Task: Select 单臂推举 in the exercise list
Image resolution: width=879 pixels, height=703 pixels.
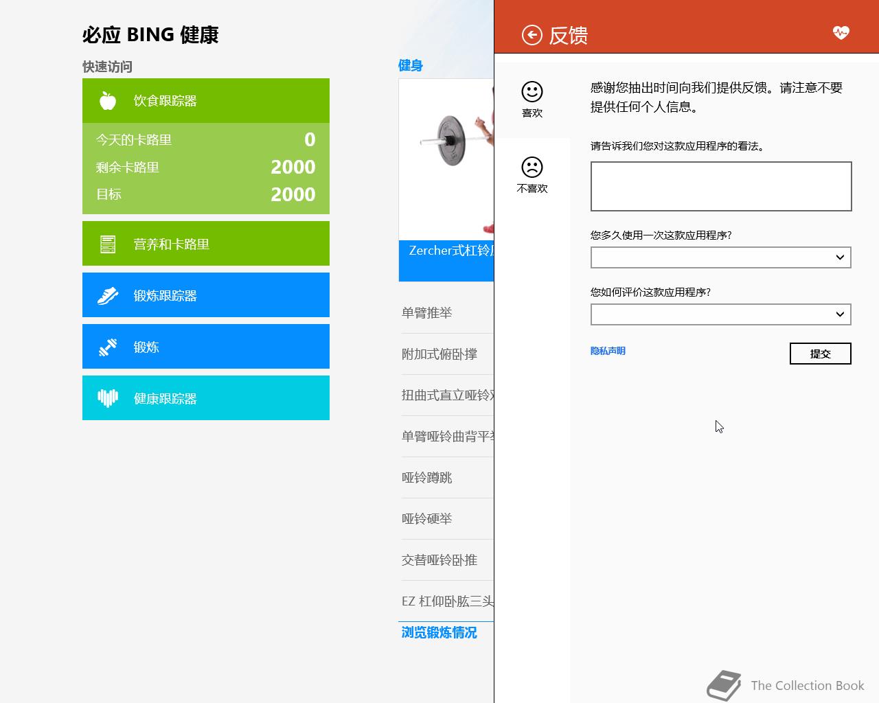Action: point(448,313)
